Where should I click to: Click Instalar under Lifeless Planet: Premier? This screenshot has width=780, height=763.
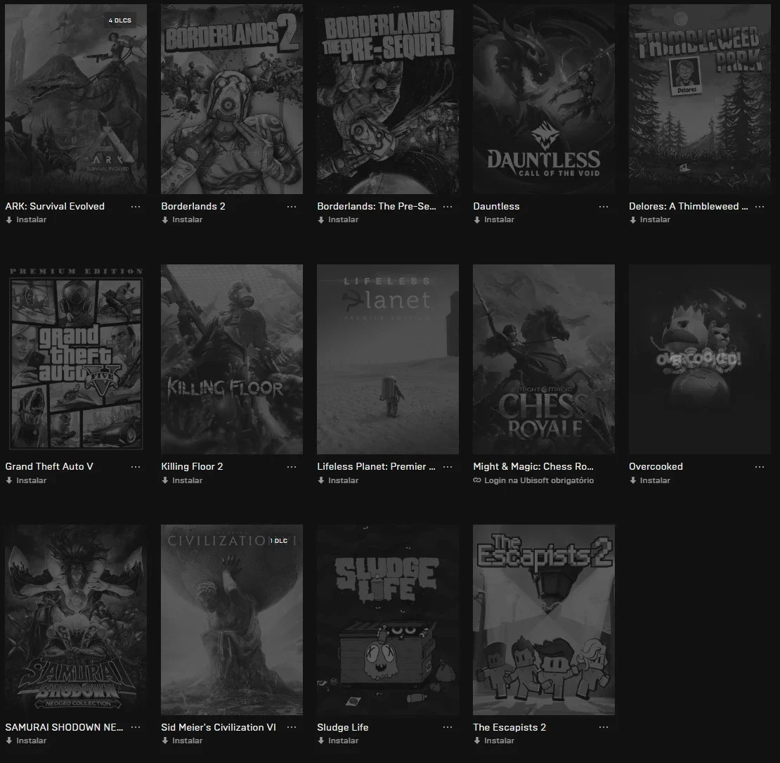tap(338, 480)
